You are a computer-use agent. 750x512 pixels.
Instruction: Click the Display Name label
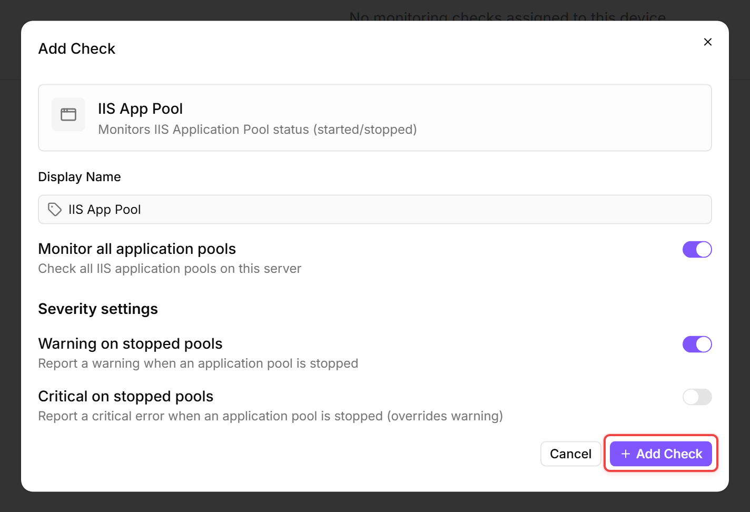(x=80, y=177)
